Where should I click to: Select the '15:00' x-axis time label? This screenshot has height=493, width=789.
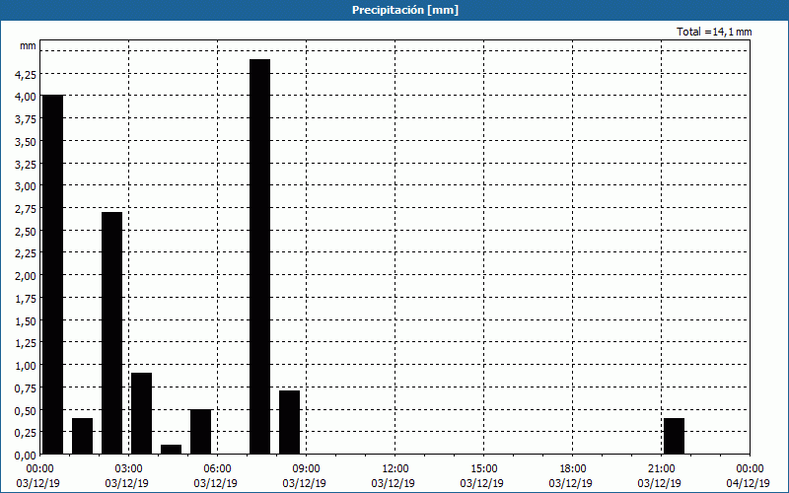(x=483, y=469)
